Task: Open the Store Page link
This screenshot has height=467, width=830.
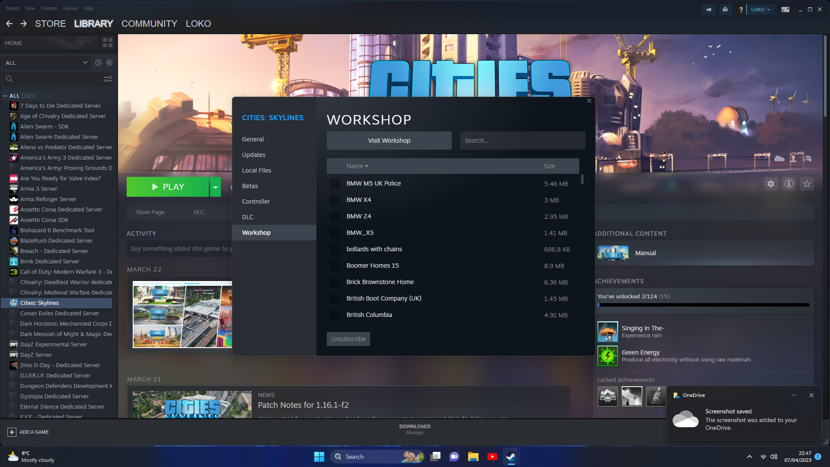Action: (150, 212)
